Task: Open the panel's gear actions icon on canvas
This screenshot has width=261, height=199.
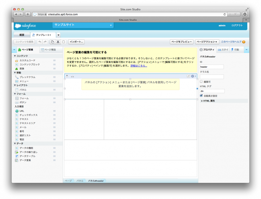Action: (x=193, y=76)
